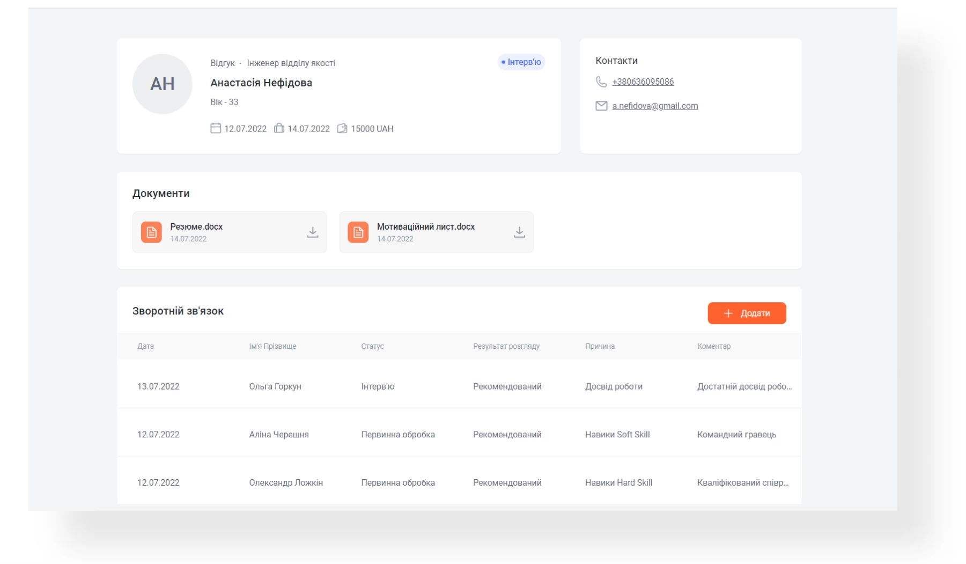Download the Резюме.docx file

click(312, 232)
